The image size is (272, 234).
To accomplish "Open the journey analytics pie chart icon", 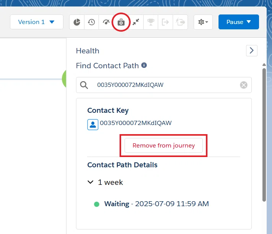I will pos(77,22).
